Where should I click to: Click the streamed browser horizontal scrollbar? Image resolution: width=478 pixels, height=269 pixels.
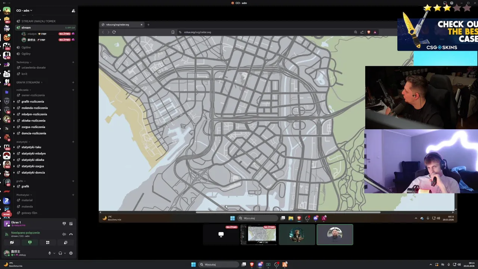pos(288,212)
